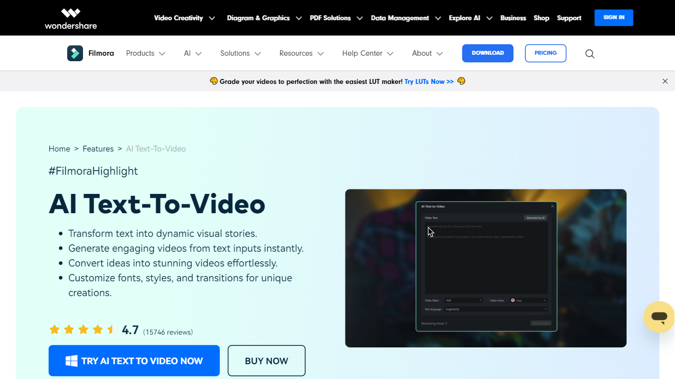This screenshot has width=675, height=379.
Task: Expand the Products dropdown arrow
Action: click(162, 54)
